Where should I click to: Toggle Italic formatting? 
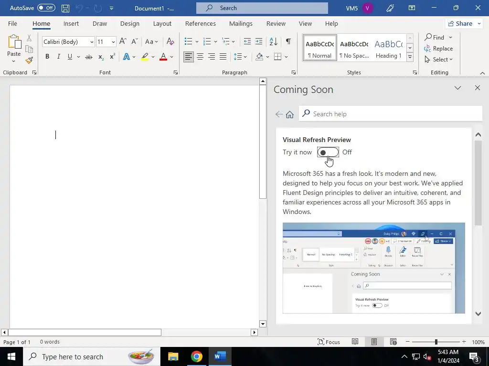tap(58, 57)
